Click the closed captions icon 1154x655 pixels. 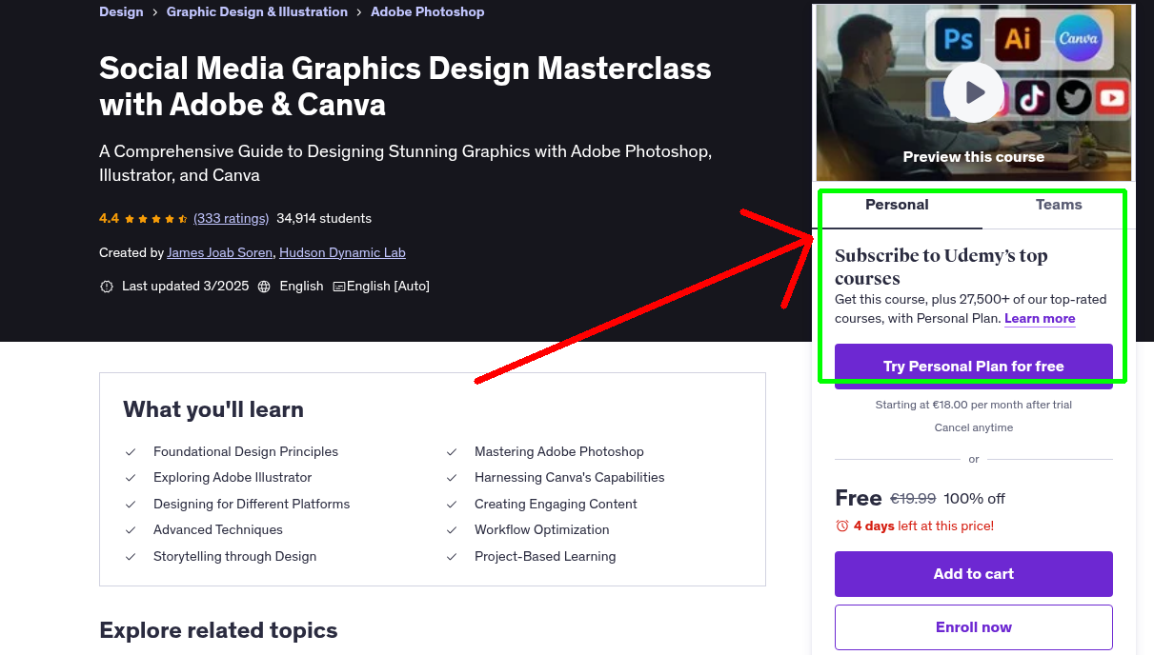339,287
